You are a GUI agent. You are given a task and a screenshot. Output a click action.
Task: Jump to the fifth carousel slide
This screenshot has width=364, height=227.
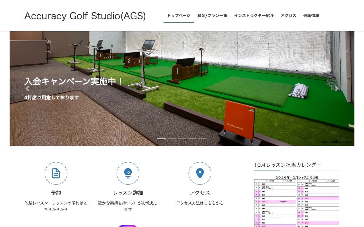(x=202, y=139)
